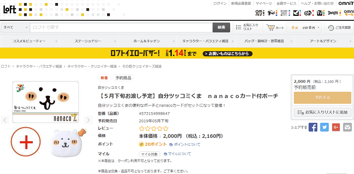Click お気に入りリストに追加 button
This screenshot has height=174, width=354.
323,112
